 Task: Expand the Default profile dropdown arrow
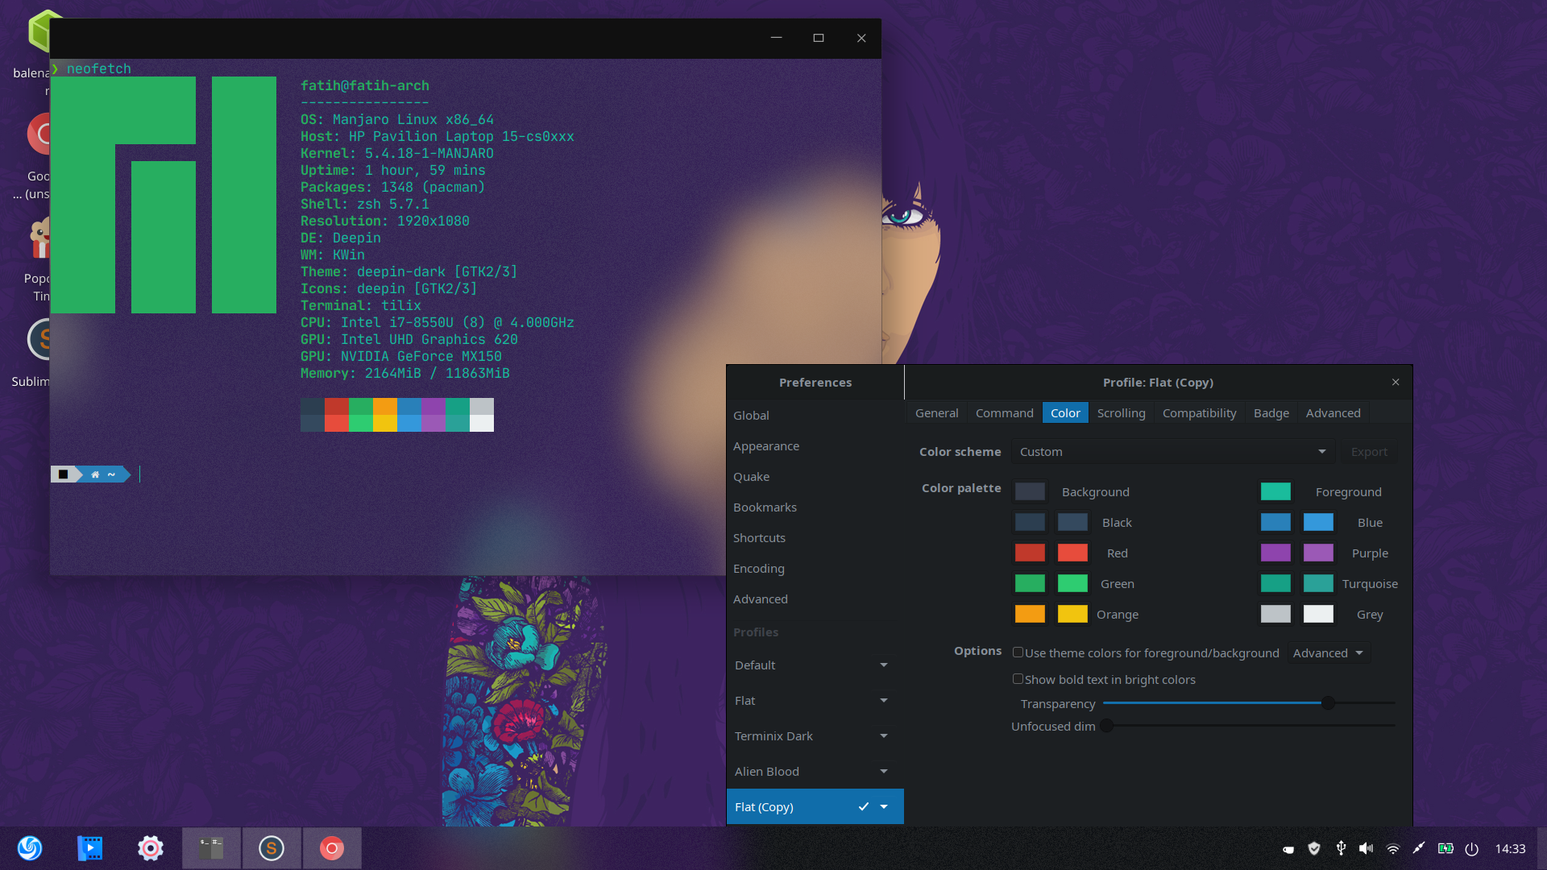click(883, 665)
